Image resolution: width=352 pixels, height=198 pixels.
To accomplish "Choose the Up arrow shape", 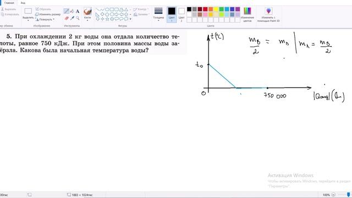I will [x=126, y=14].
